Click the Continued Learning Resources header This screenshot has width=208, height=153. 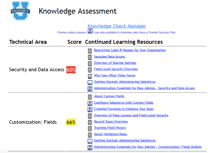click(124, 42)
